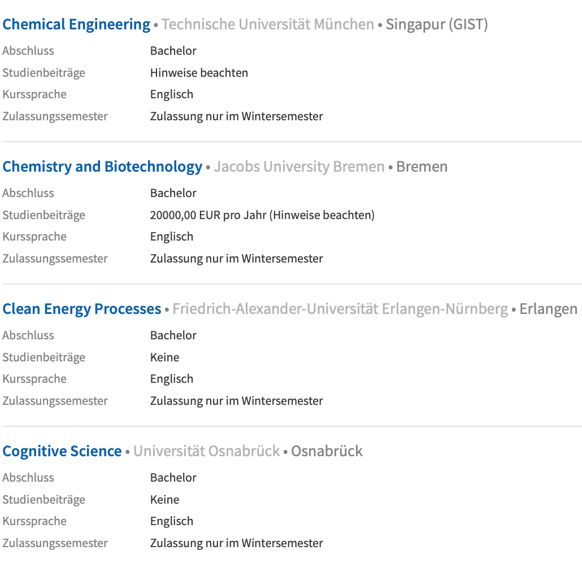Click Zulassung nur im Wintersemester under Chemical Engineering

point(236,116)
